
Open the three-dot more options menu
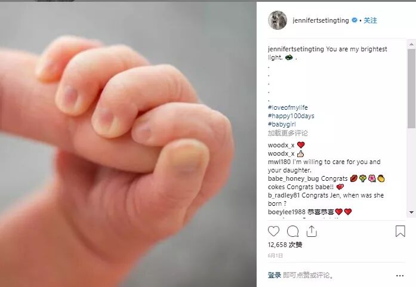[x=399, y=276]
